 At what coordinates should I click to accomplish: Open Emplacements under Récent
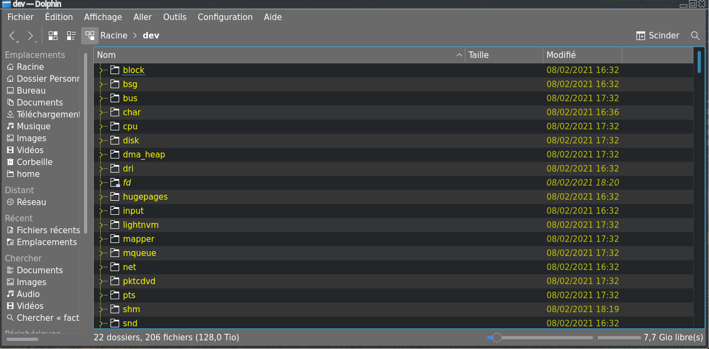[x=43, y=242]
